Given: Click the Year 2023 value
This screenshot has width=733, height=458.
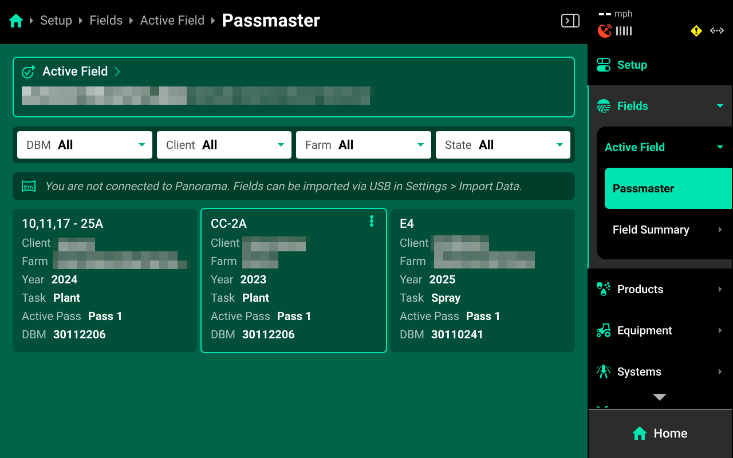Looking at the screenshot, I should (x=253, y=279).
